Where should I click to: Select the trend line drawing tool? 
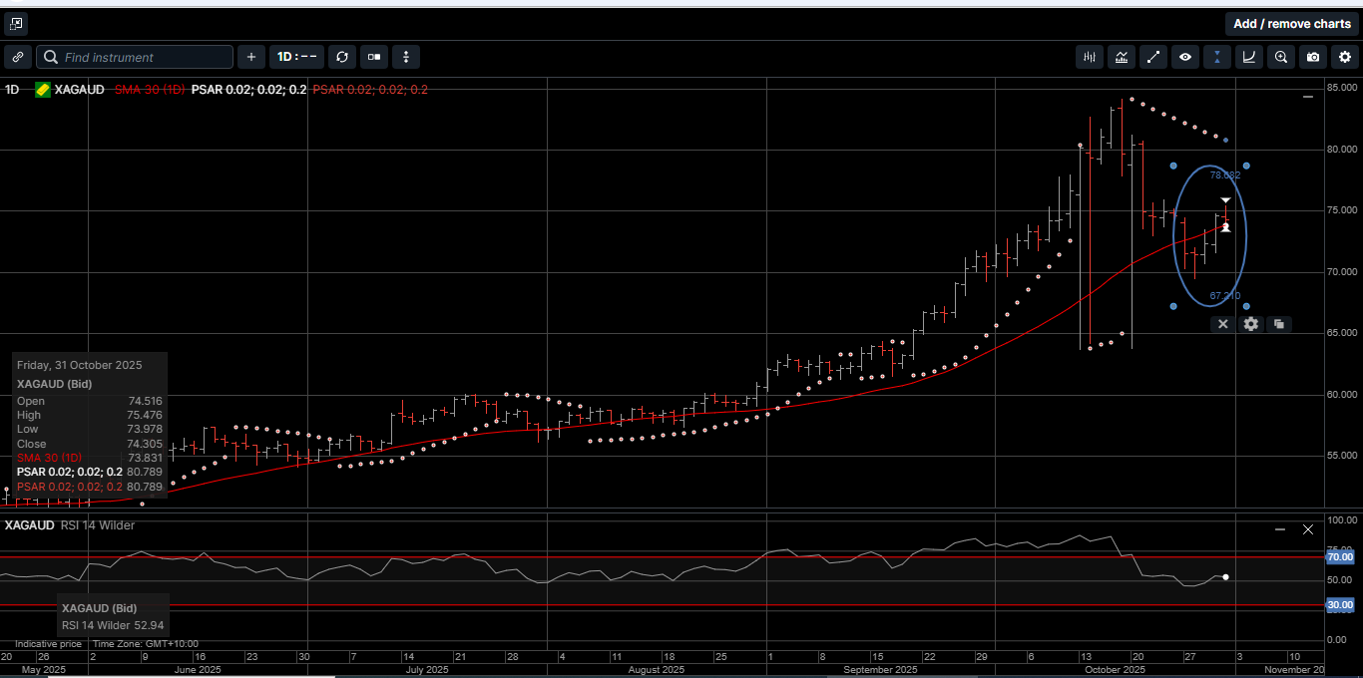coord(1153,57)
